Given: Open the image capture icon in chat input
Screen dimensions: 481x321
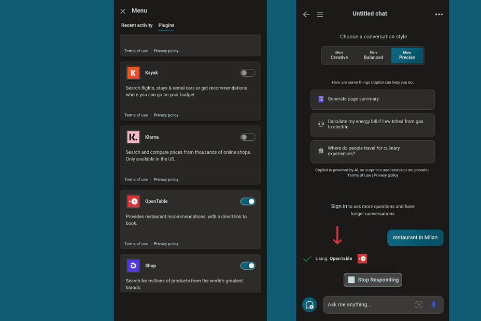Looking at the screenshot, I should [419, 305].
